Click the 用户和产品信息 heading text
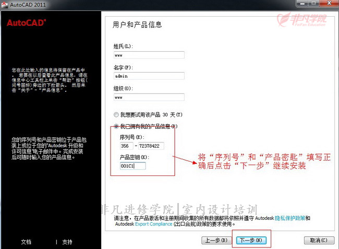Screen dimensions: 339x249 point(137,25)
